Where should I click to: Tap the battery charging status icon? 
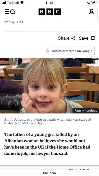point(94,3)
